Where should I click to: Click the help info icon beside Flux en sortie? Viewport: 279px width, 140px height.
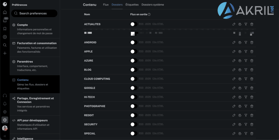[149, 14]
